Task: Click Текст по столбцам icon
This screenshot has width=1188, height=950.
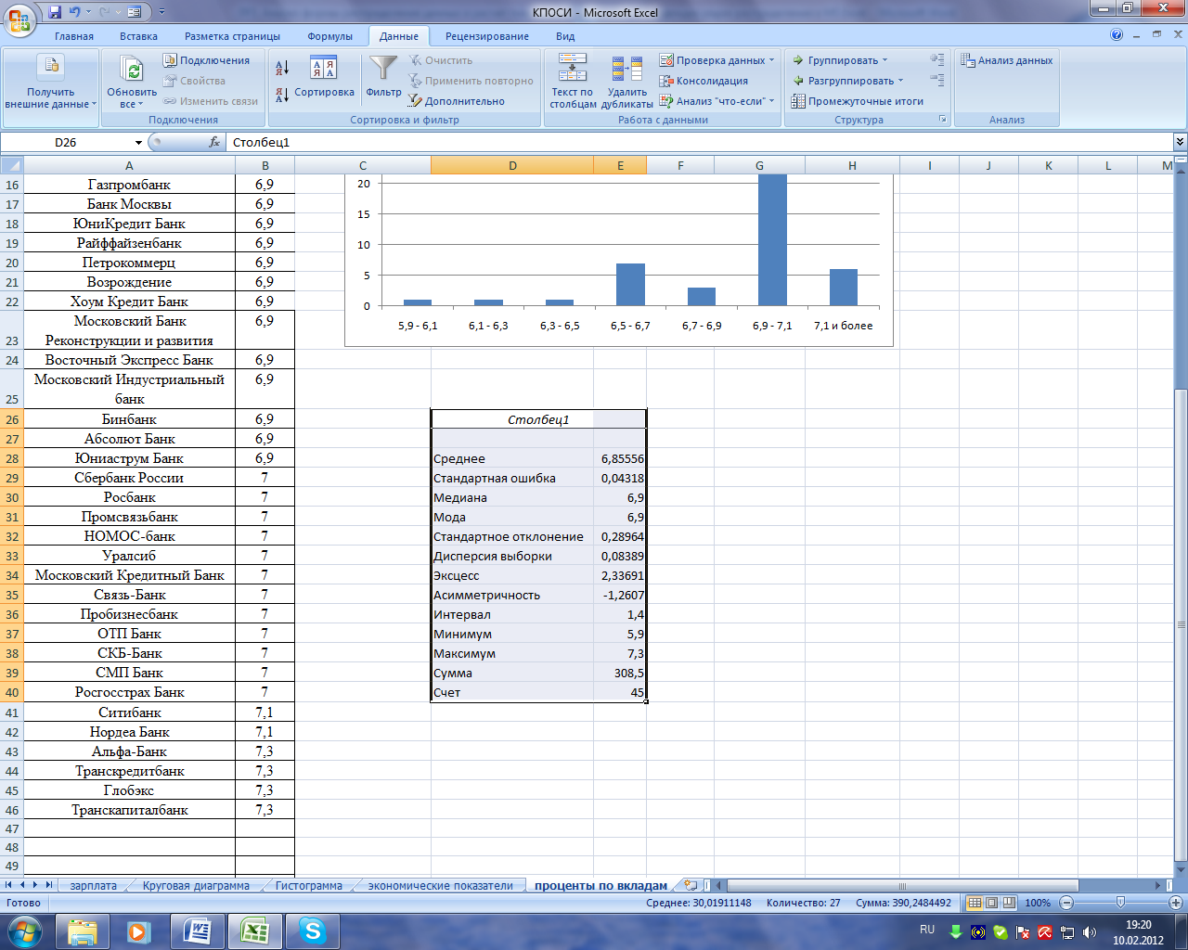Action: coord(573,68)
